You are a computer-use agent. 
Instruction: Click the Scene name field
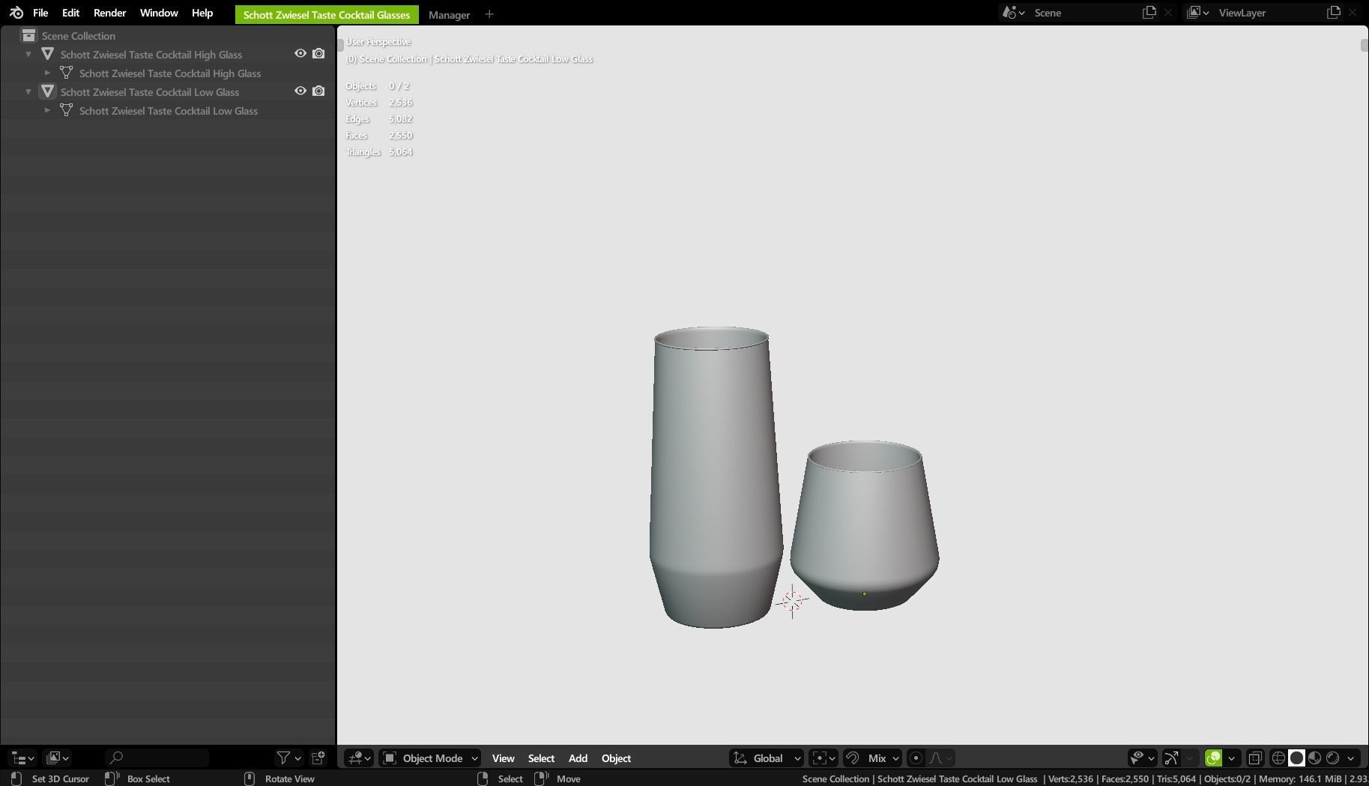pyautogui.click(x=1084, y=13)
